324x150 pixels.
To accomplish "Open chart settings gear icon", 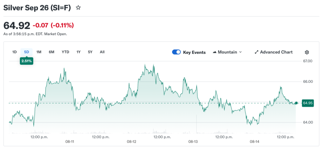I will [x=307, y=52].
